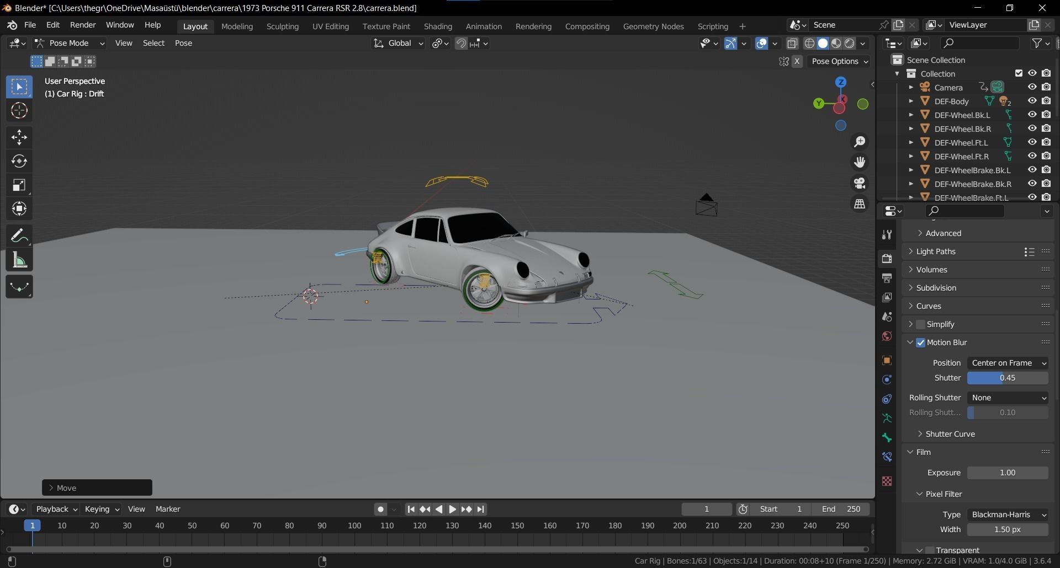Open Pixel Filter Type dropdown
The width and height of the screenshot is (1060, 568).
coord(1008,515)
